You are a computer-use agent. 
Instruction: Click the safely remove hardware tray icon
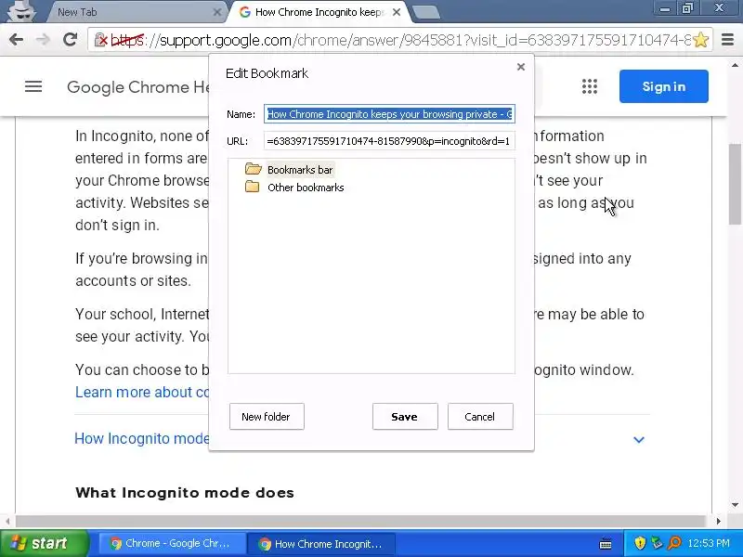point(658,543)
